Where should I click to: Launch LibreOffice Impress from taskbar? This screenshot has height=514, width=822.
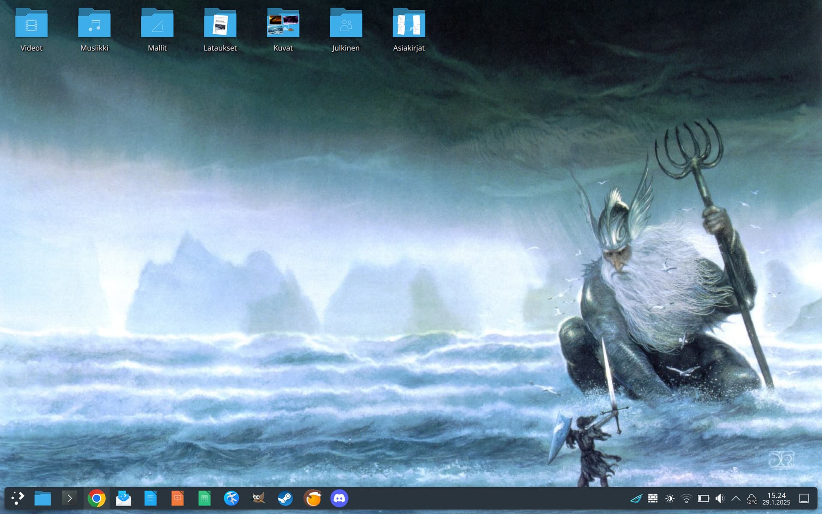(177, 498)
